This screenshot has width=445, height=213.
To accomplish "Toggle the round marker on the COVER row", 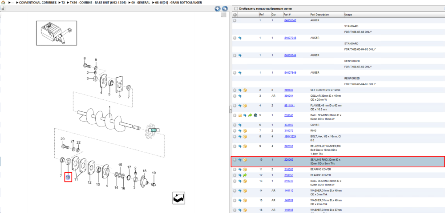I will (x=235, y=125).
